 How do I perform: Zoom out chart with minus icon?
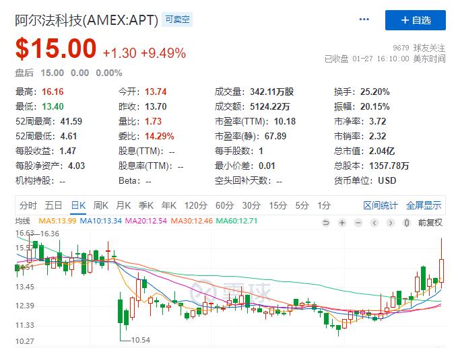click(x=358, y=223)
